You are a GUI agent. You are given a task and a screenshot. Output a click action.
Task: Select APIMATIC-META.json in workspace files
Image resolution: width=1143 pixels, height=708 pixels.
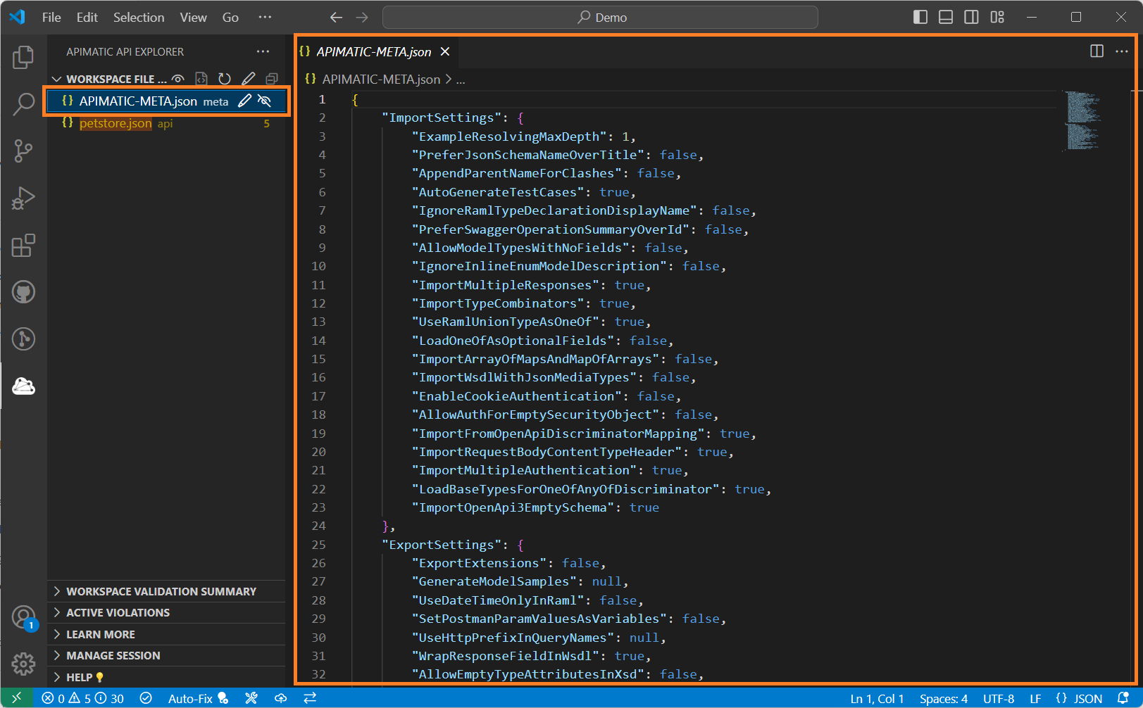(167, 101)
